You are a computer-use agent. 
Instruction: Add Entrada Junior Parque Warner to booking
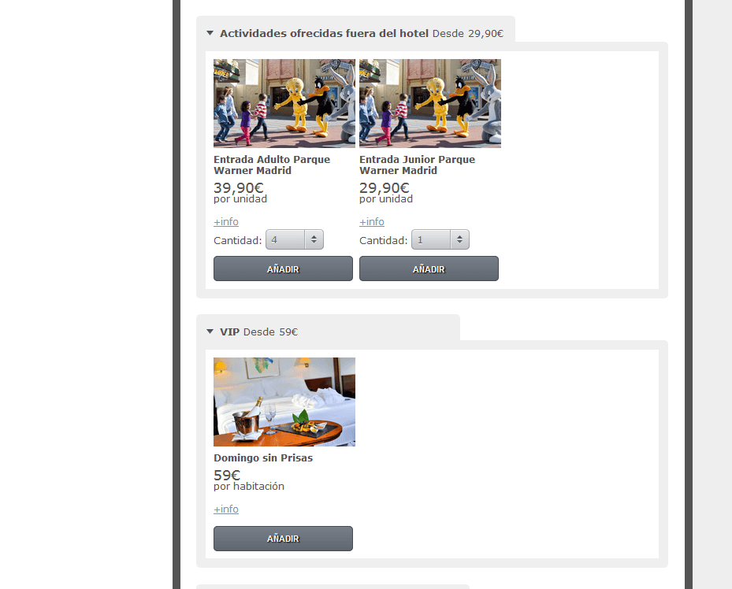tap(429, 269)
